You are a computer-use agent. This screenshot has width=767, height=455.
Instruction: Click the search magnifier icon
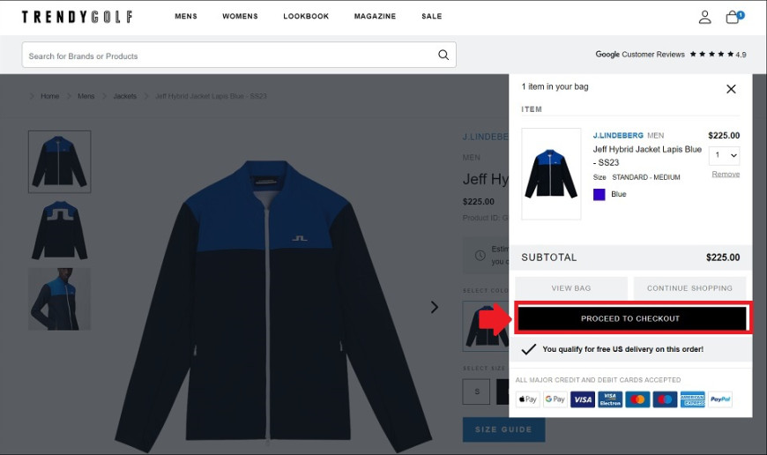(x=443, y=55)
